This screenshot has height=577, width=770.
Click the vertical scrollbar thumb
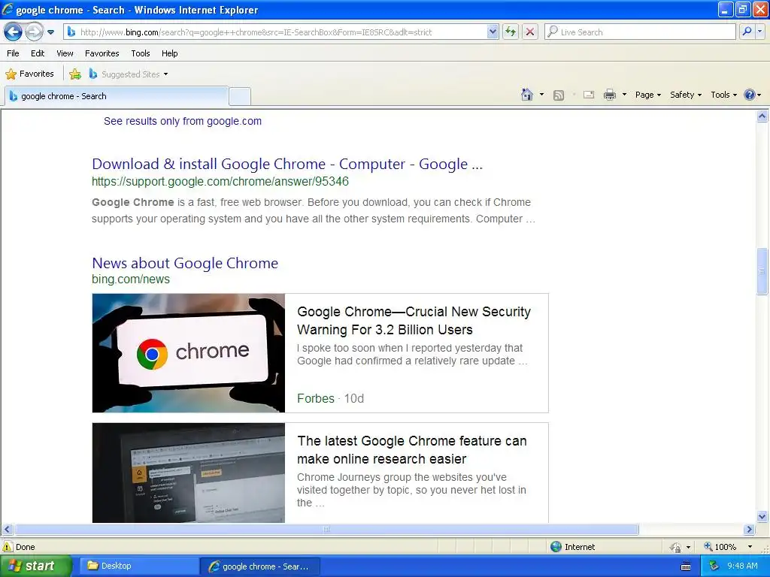pos(762,271)
